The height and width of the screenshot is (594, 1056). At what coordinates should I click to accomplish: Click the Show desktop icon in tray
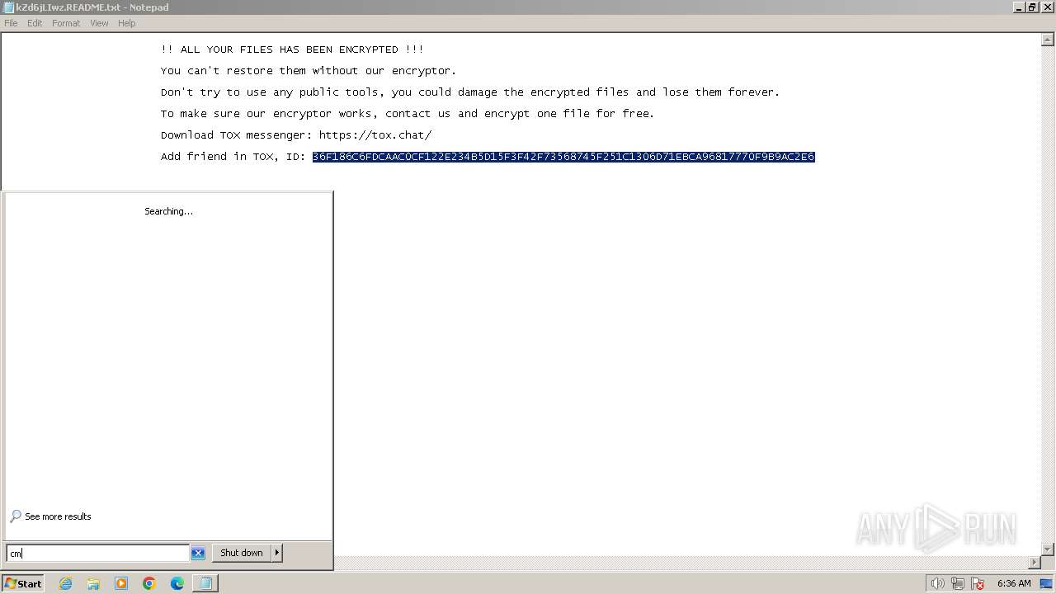tap(1047, 583)
